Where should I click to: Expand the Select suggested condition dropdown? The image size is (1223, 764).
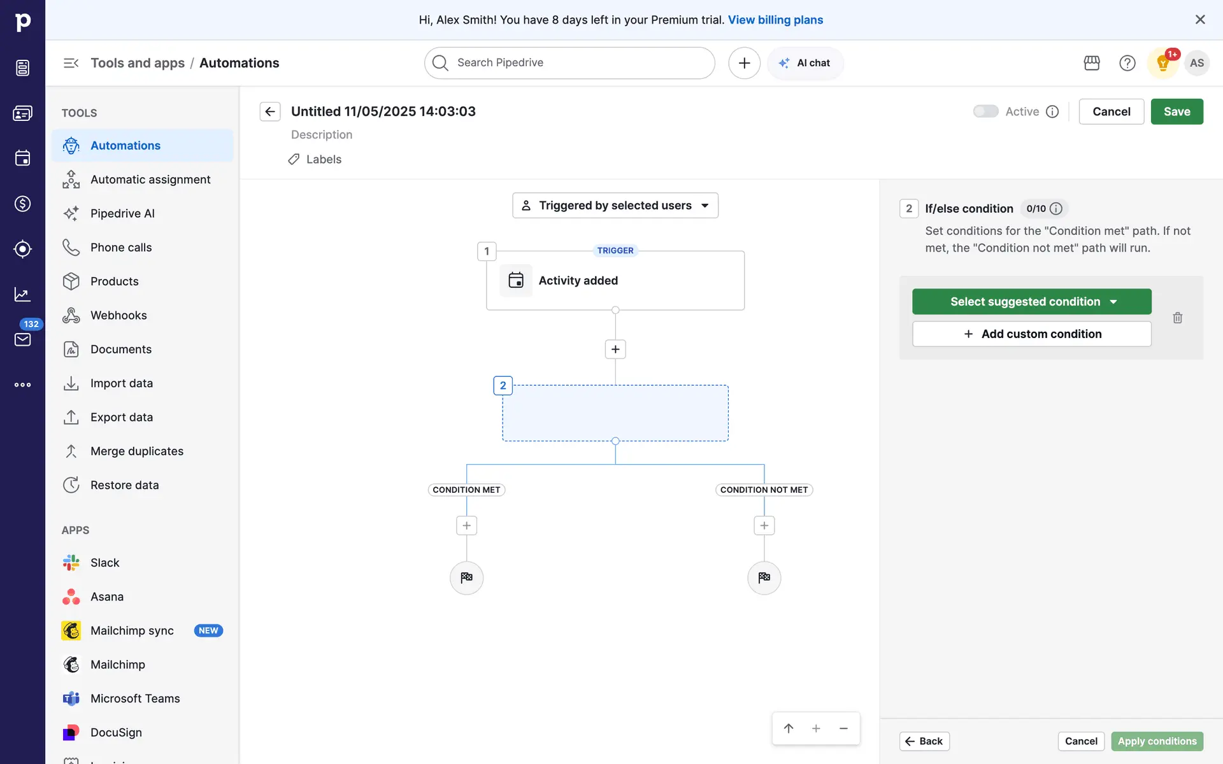(x=1031, y=302)
